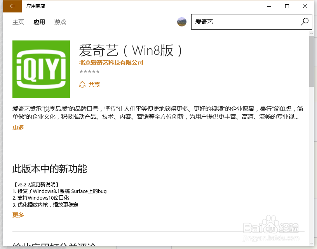Click the scrollbar down arrow
Viewport: 317px width, 249px height.
pos(311,244)
